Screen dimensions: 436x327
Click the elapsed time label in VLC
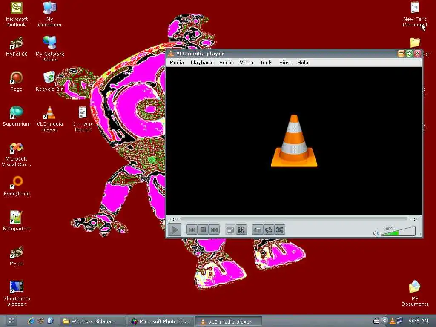(x=174, y=219)
